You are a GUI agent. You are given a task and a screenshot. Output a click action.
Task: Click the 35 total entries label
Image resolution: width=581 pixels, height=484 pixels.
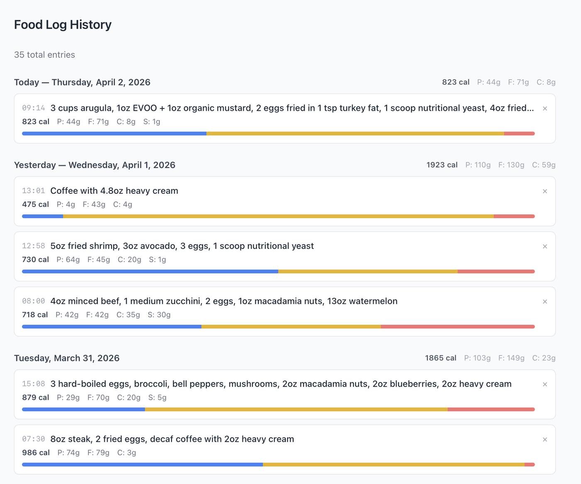coord(44,55)
